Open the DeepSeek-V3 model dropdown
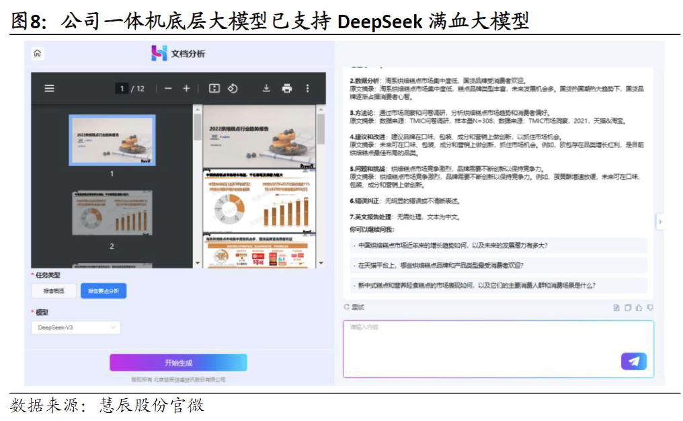683x421 pixels. [76, 328]
